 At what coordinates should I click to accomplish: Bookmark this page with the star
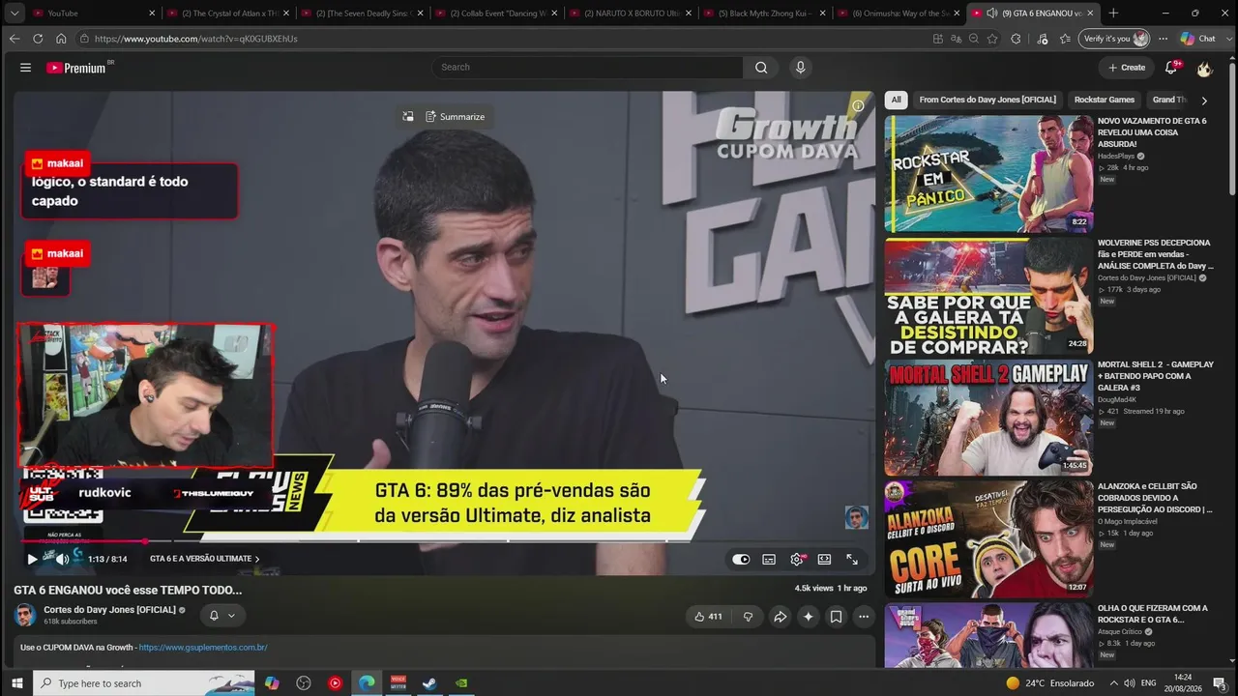[992, 39]
